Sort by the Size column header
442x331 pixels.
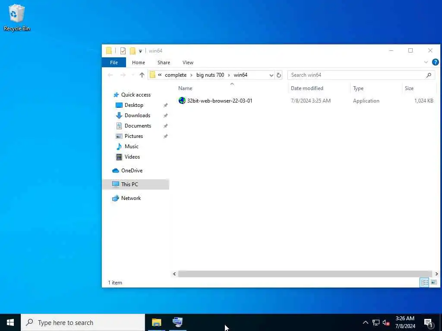click(409, 88)
